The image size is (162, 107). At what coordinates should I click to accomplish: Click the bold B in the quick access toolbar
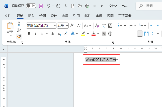click(65, 6)
